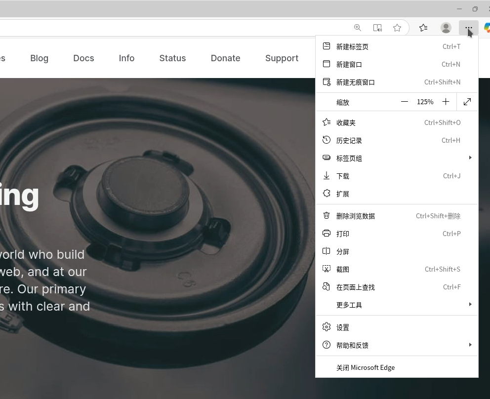Click the three-dot settings and more button

tap(468, 28)
